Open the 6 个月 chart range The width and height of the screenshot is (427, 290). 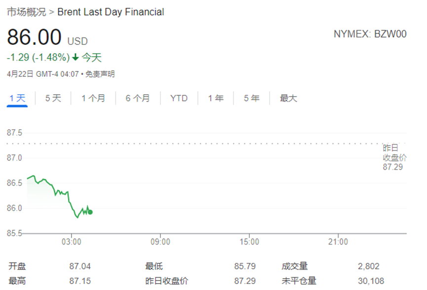(x=138, y=98)
